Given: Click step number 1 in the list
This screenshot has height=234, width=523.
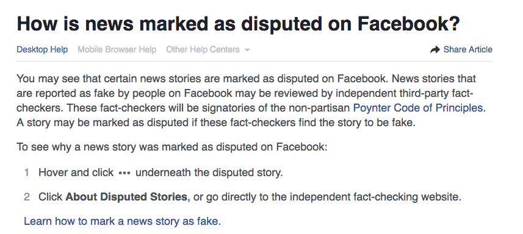Looking at the screenshot, I should tap(27, 172).
